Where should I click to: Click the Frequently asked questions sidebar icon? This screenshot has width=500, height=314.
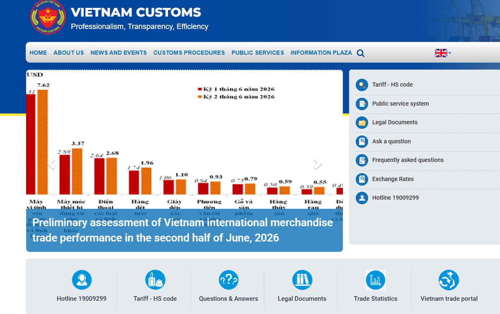click(362, 160)
